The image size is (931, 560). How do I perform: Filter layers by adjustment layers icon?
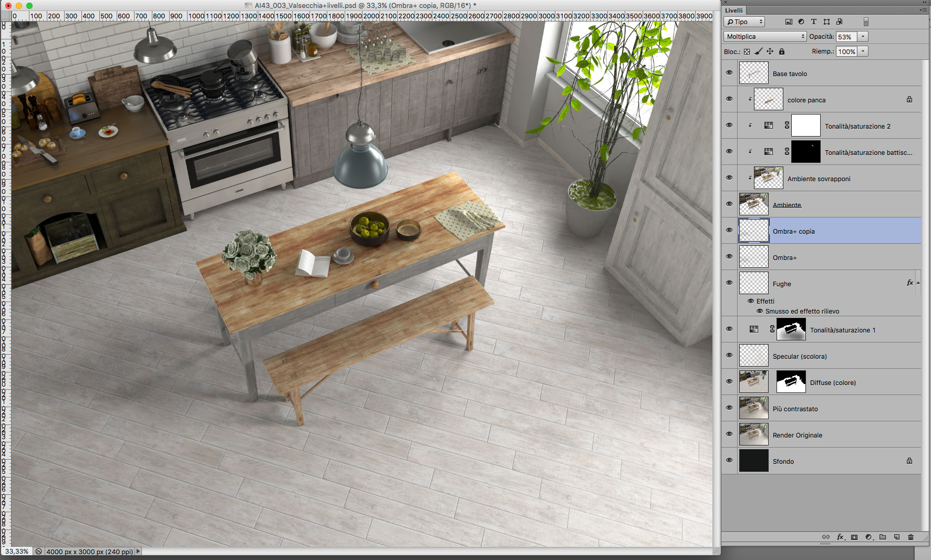click(x=801, y=22)
